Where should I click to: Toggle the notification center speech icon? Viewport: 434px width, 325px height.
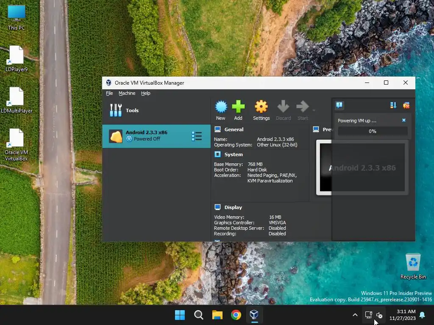pyautogui.click(x=339, y=105)
